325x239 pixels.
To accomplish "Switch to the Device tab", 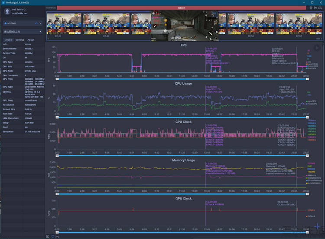I will tap(8, 40).
